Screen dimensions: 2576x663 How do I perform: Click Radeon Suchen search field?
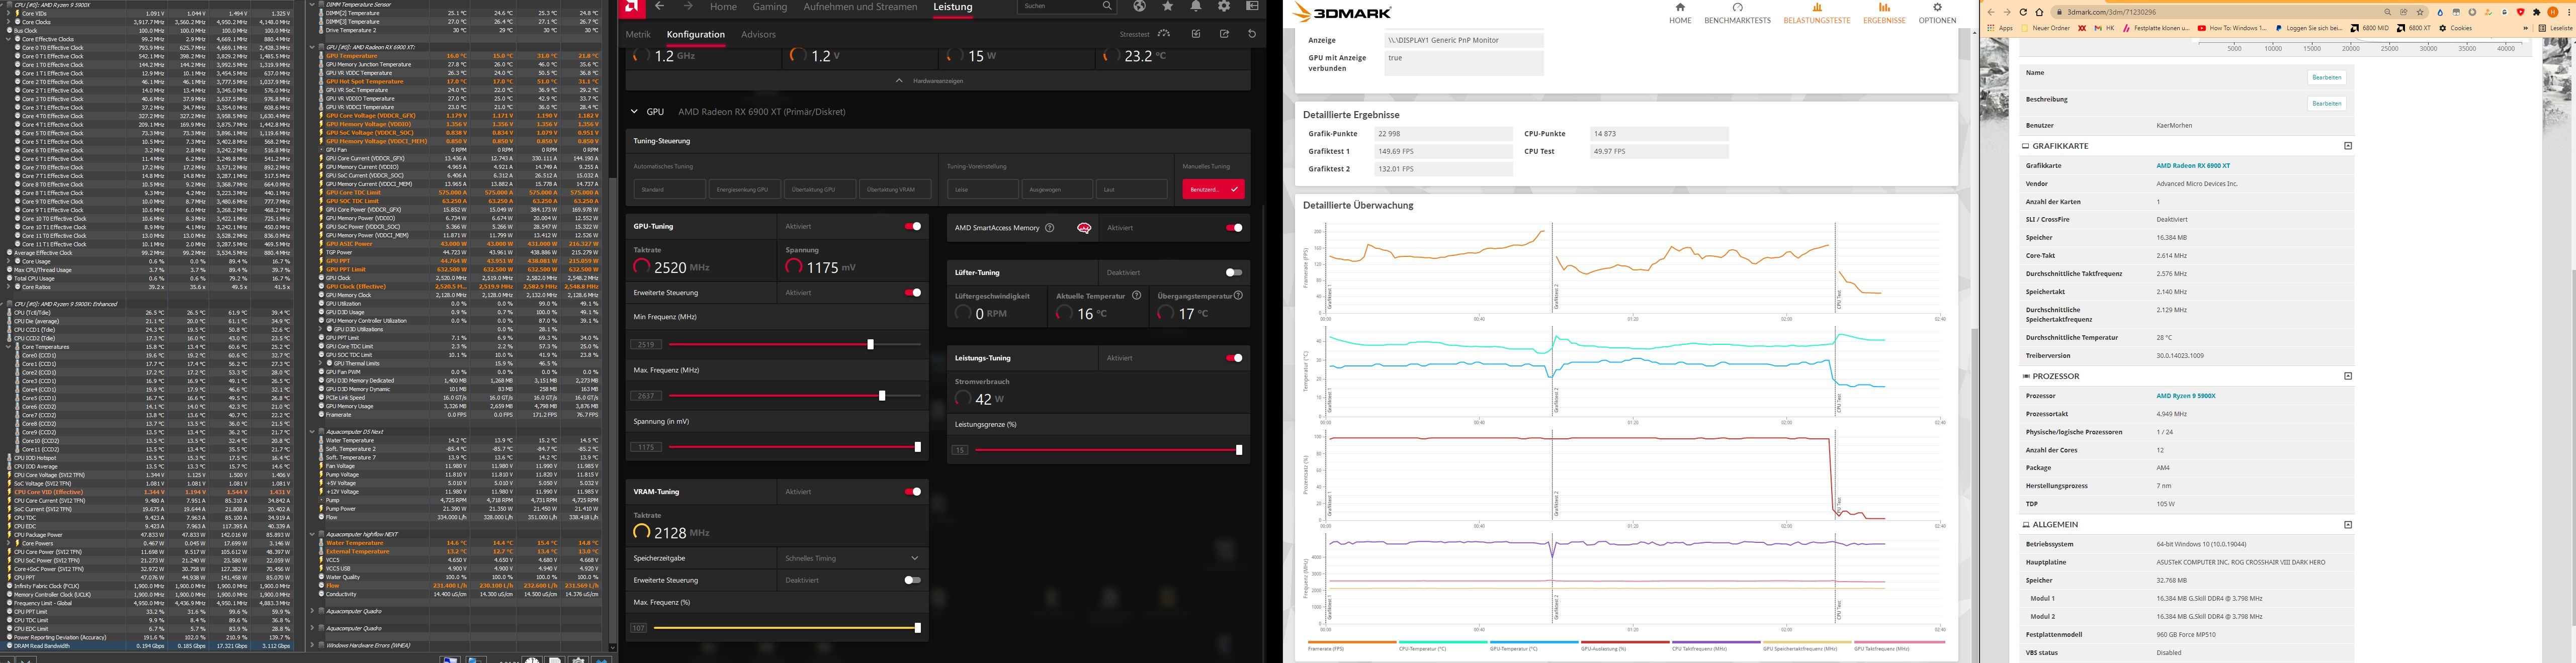click(1066, 6)
